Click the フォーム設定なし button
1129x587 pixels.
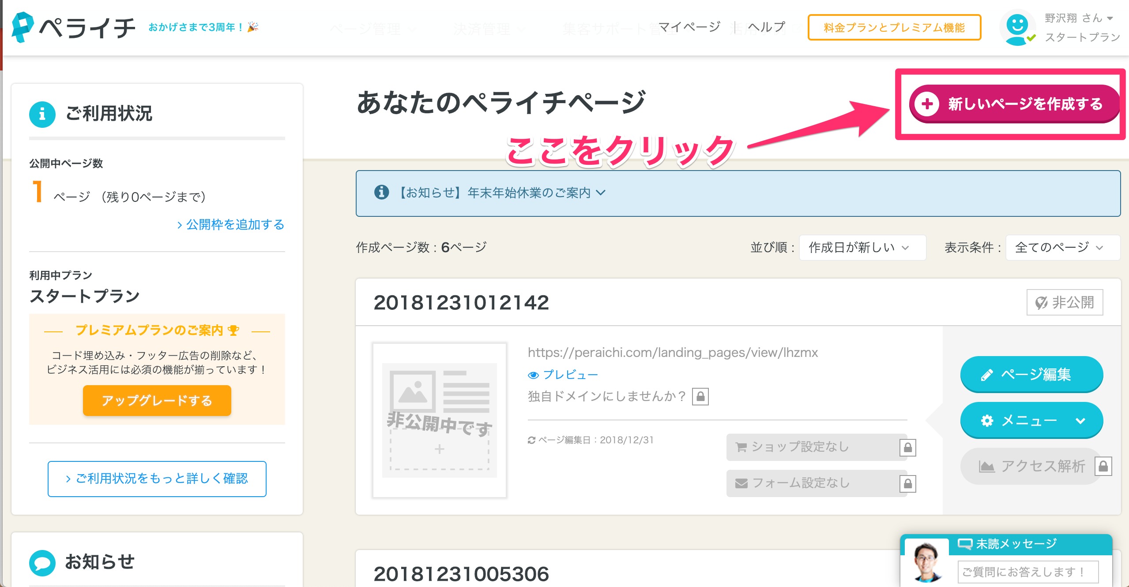click(x=817, y=483)
